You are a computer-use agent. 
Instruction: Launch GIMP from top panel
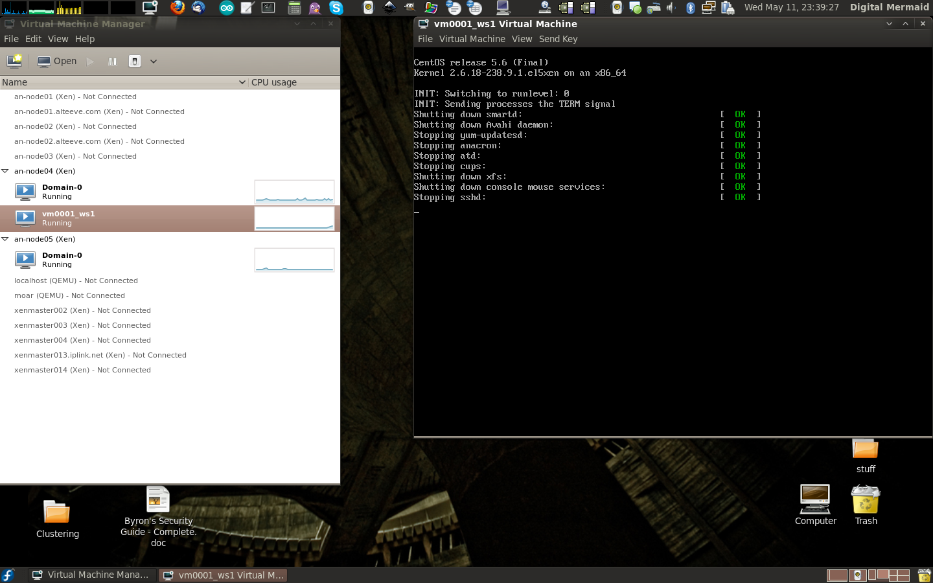(410, 7)
